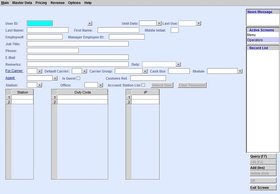Image resolution: width=280 pixels, height=194 pixels.
Task: Click the IP column header
Action: coord(145,92)
